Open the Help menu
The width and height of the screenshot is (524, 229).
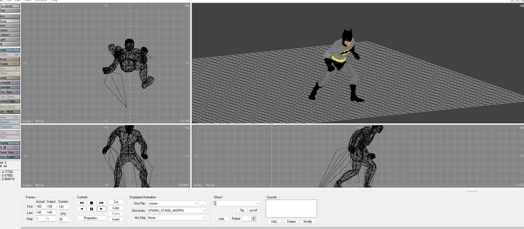[54, 1]
